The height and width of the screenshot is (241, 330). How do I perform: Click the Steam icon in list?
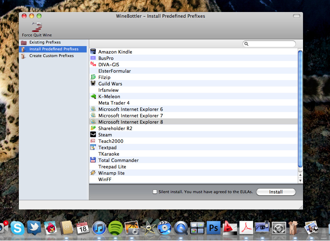pyautogui.click(x=93, y=135)
